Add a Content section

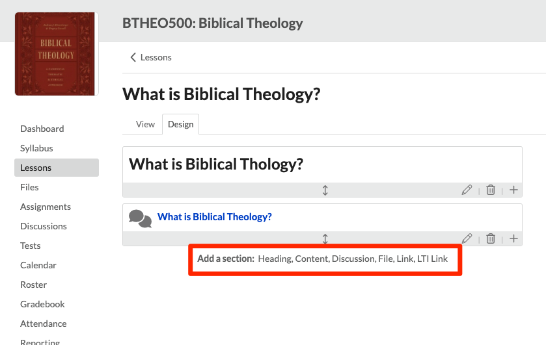coord(312,259)
